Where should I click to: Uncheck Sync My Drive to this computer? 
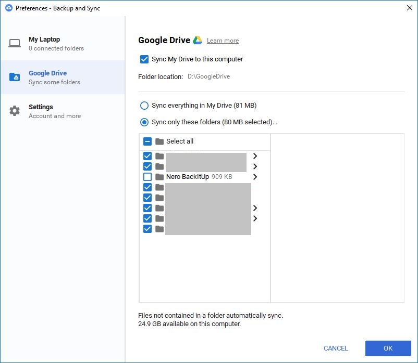(x=144, y=59)
